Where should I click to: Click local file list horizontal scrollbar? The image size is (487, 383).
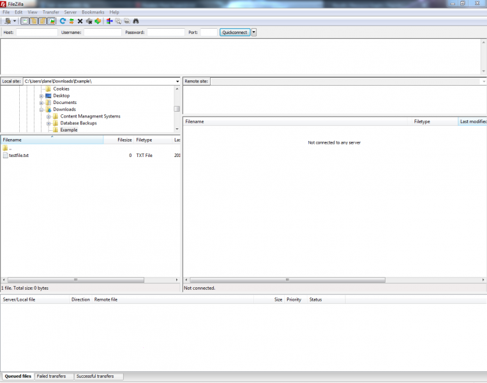[x=75, y=280]
